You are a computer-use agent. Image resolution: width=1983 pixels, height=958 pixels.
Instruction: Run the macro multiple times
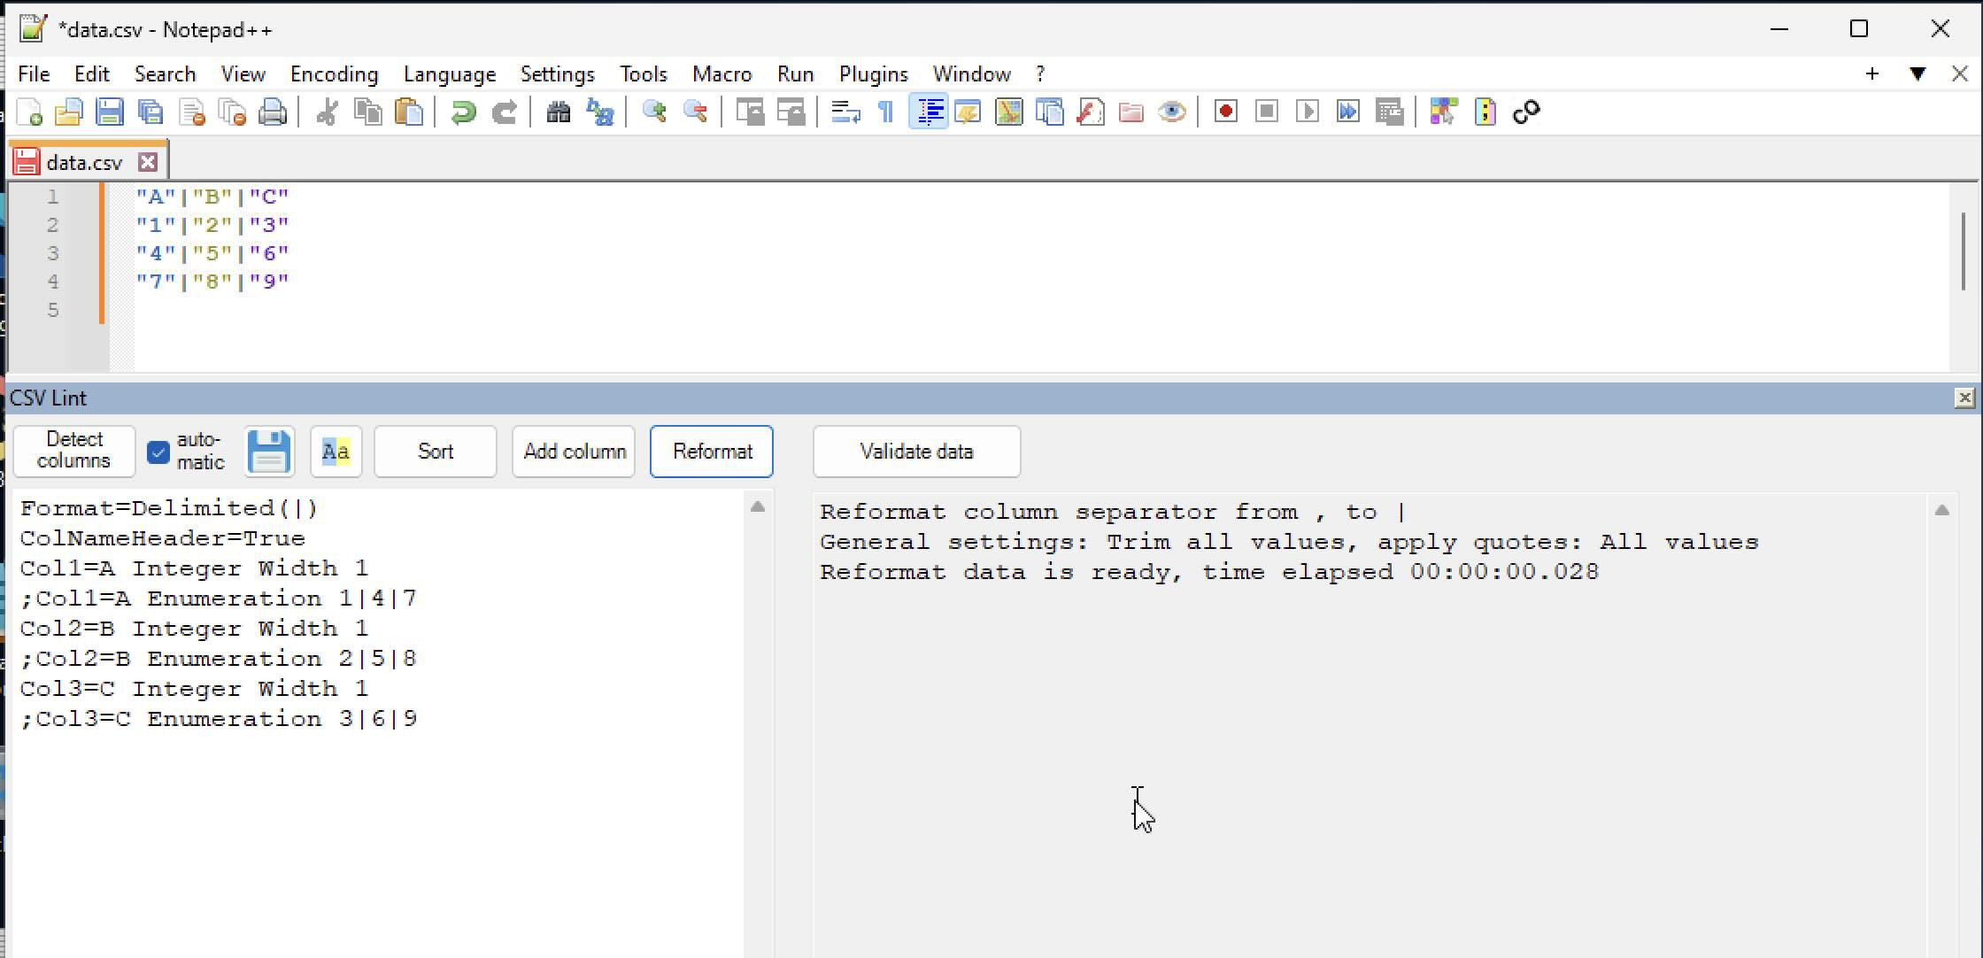pyautogui.click(x=1347, y=112)
